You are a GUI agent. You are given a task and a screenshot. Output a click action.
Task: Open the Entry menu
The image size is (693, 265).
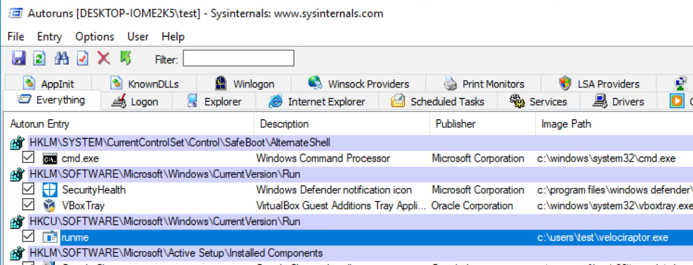(x=49, y=37)
